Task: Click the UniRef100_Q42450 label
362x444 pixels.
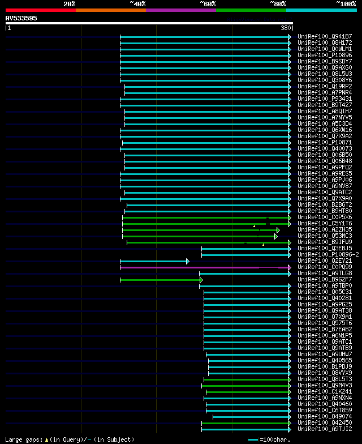Action: click(325, 422)
